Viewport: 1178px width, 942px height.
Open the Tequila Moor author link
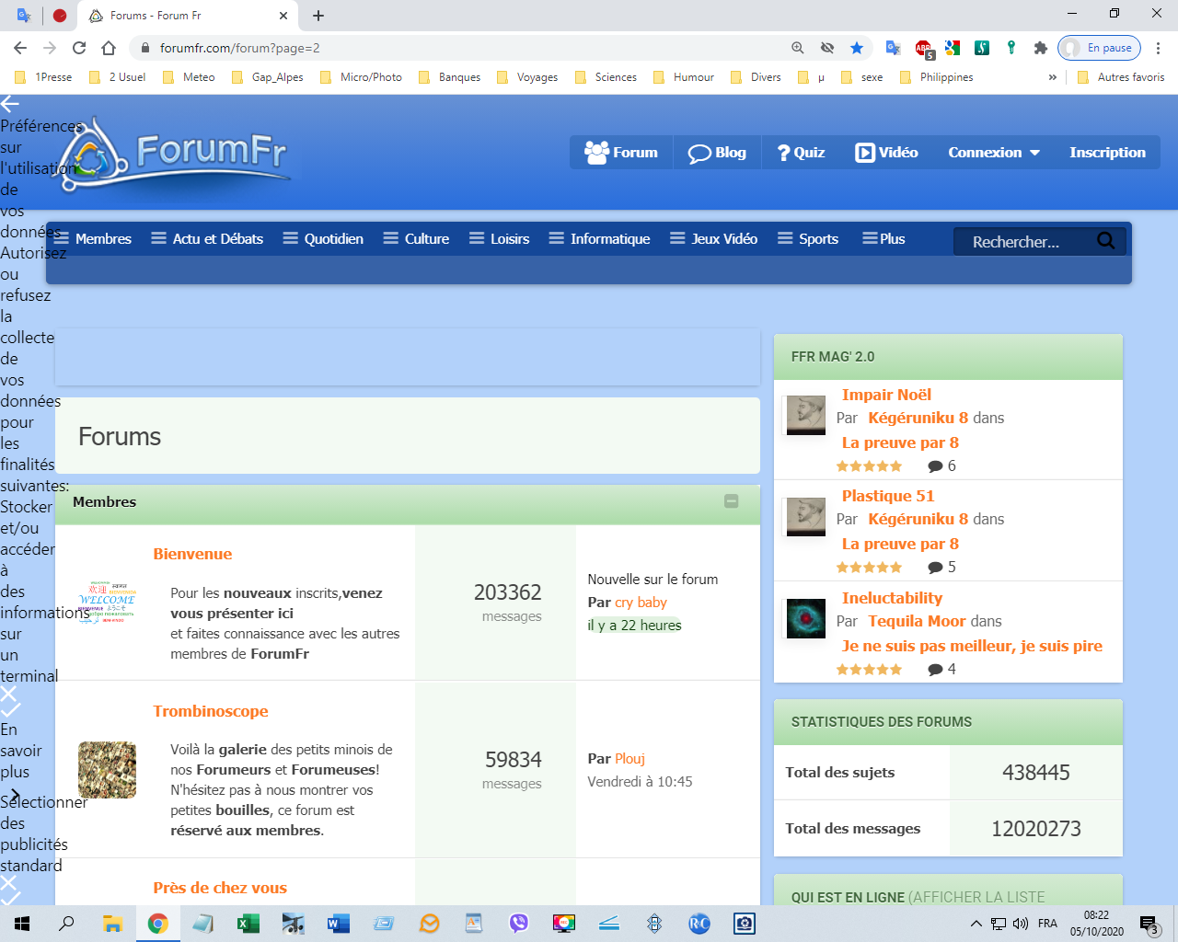point(917,621)
